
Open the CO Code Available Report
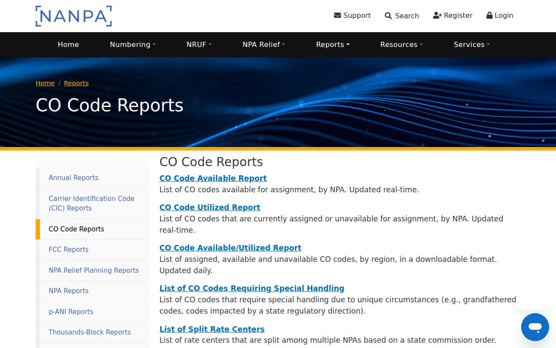click(x=213, y=178)
